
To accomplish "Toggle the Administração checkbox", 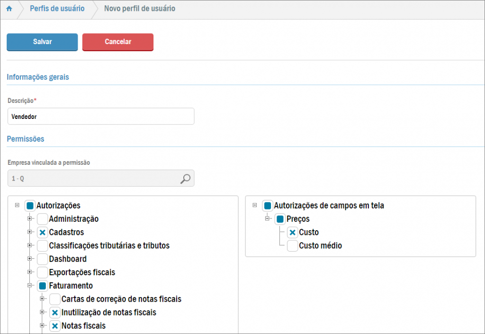I will click(x=42, y=219).
